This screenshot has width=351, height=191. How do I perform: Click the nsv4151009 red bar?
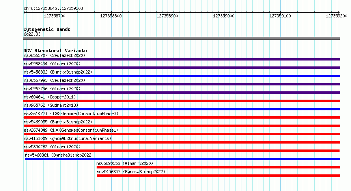coord(181,142)
